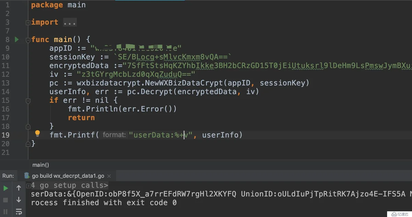Click line number 21 in gutter

pyautogui.click(x=5, y=152)
